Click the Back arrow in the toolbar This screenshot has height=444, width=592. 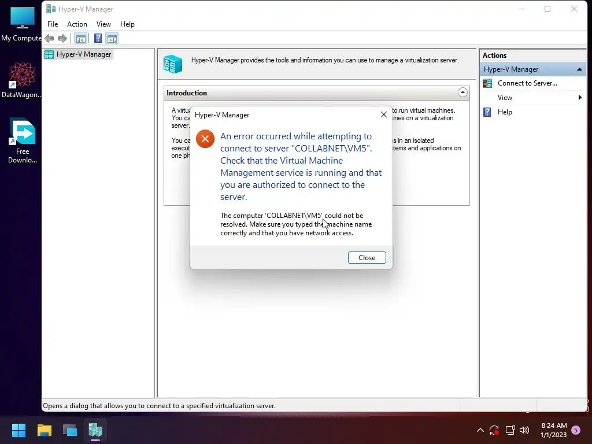49,38
